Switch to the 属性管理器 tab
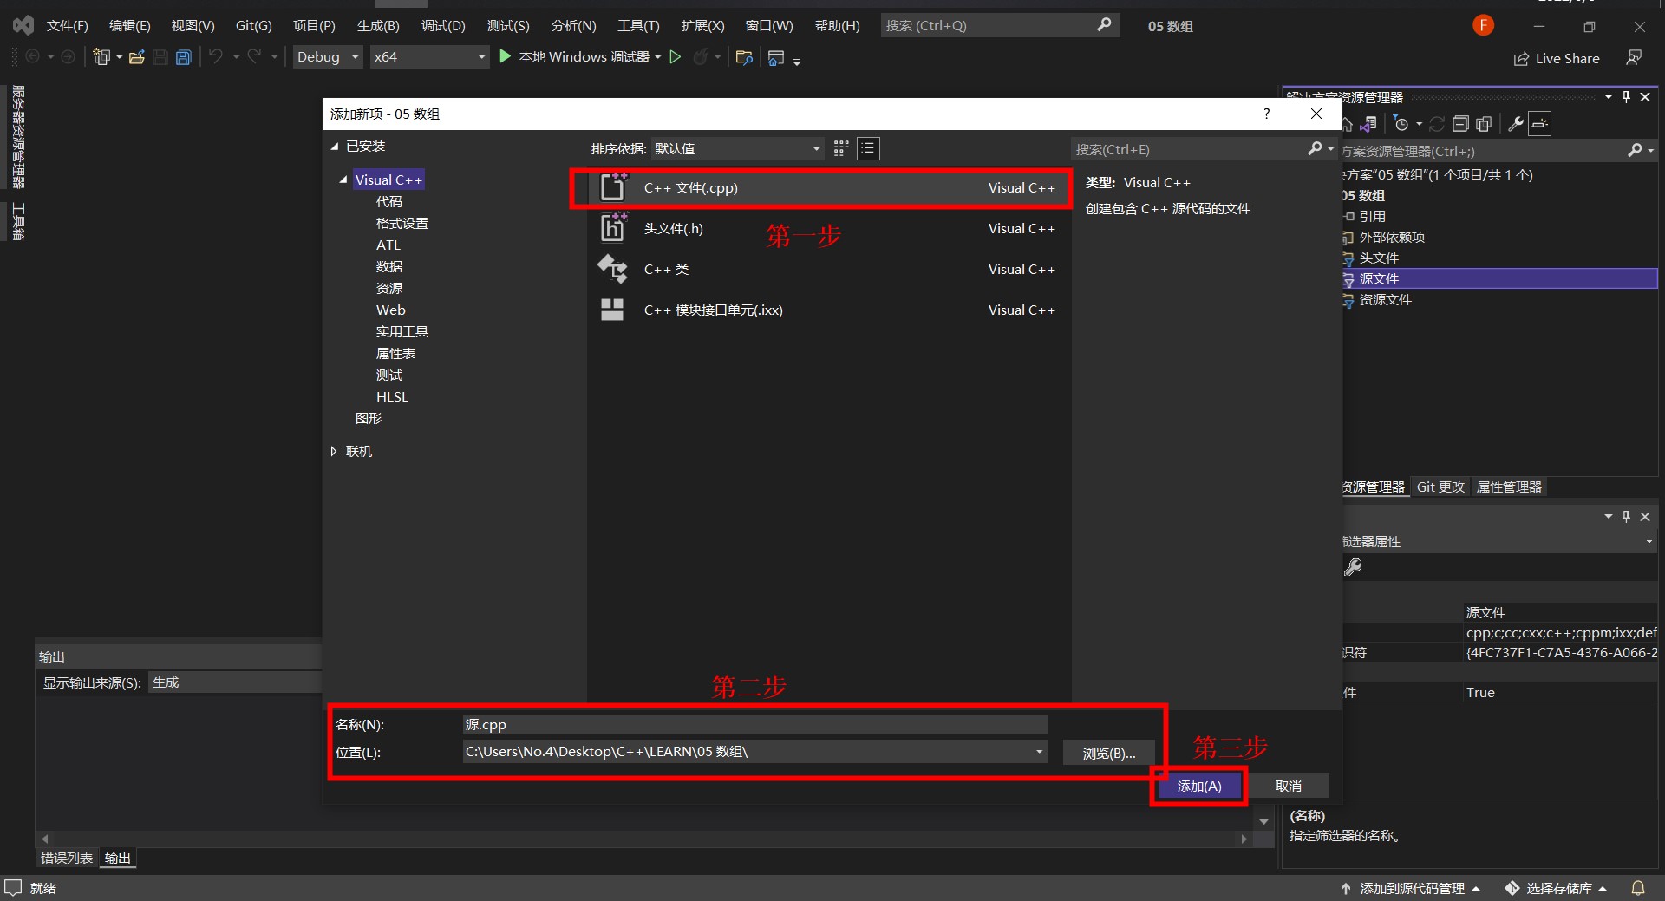1665x901 pixels. (1509, 487)
